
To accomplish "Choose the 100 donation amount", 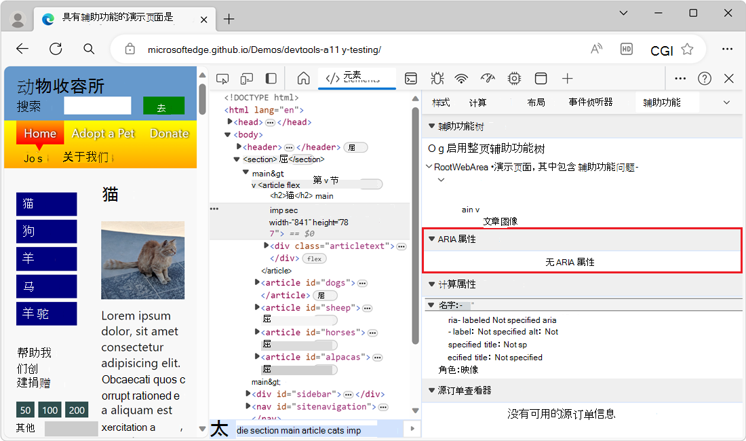I will click(50, 410).
